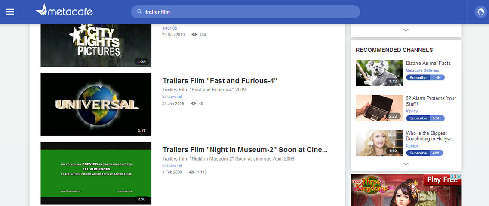
Task: Open Trailers Film "Fast and Furious-4" title
Action: click(x=220, y=81)
